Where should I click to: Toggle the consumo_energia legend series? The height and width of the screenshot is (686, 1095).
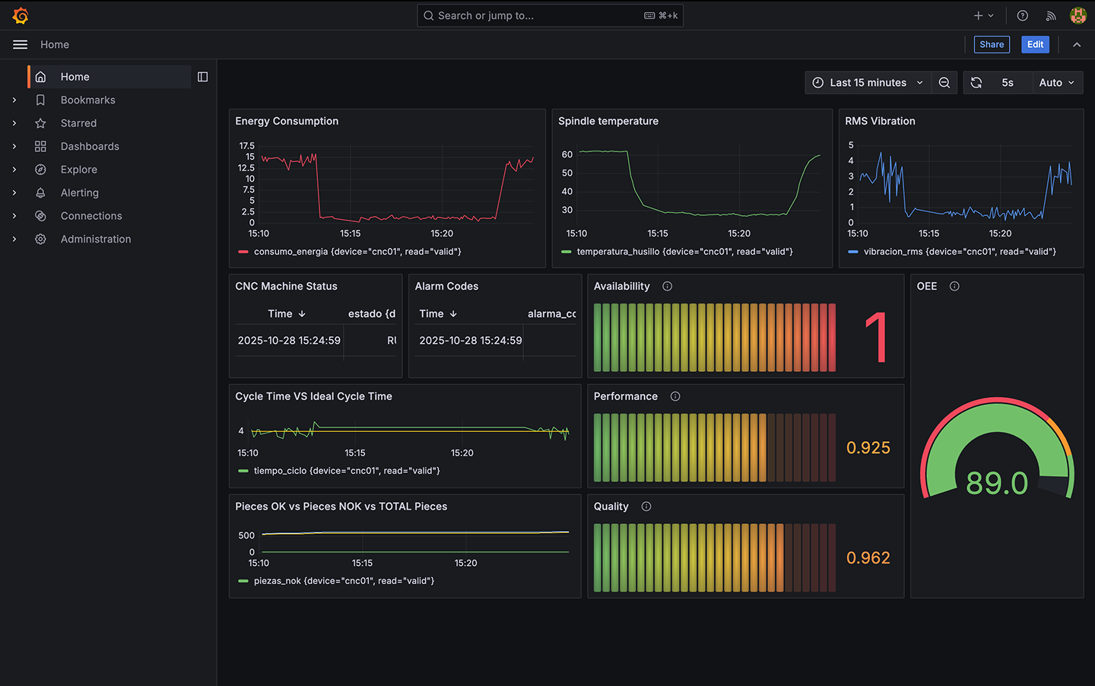(x=357, y=252)
